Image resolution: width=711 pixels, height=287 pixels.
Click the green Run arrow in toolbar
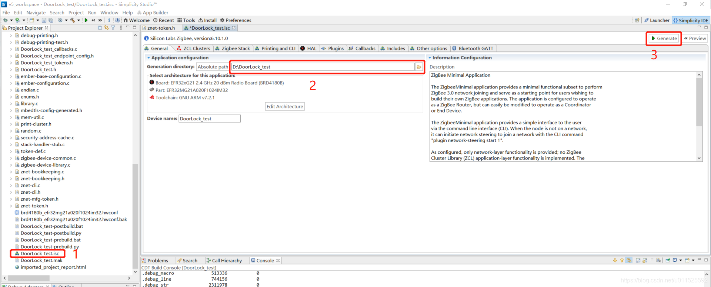coord(86,20)
